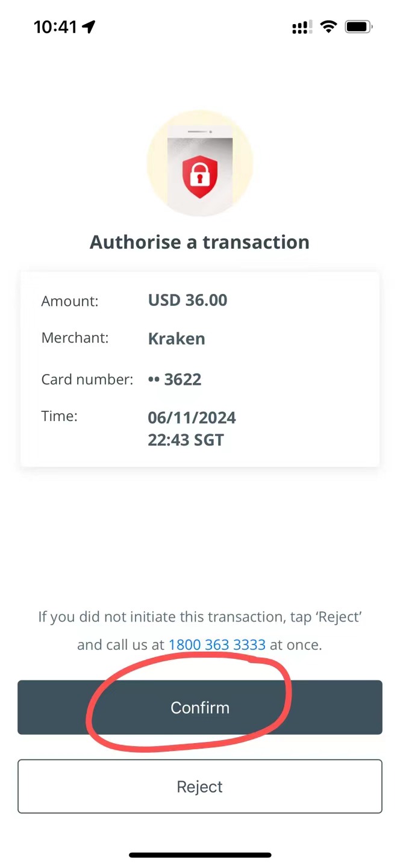Tap the battery indicator icon
Screen dimensions: 400x866
(x=358, y=26)
